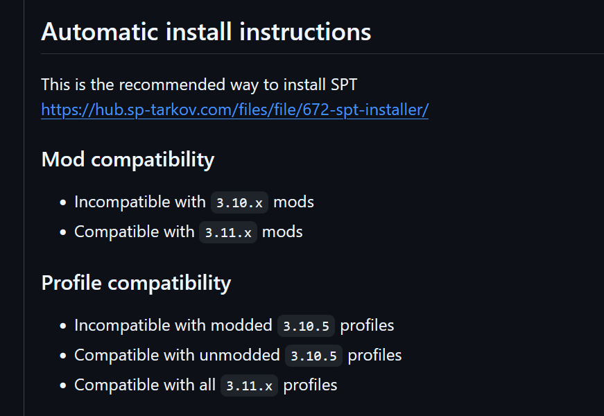The image size is (604, 416).
Task: Click the word mods after 3.11.x
Action: click(282, 232)
